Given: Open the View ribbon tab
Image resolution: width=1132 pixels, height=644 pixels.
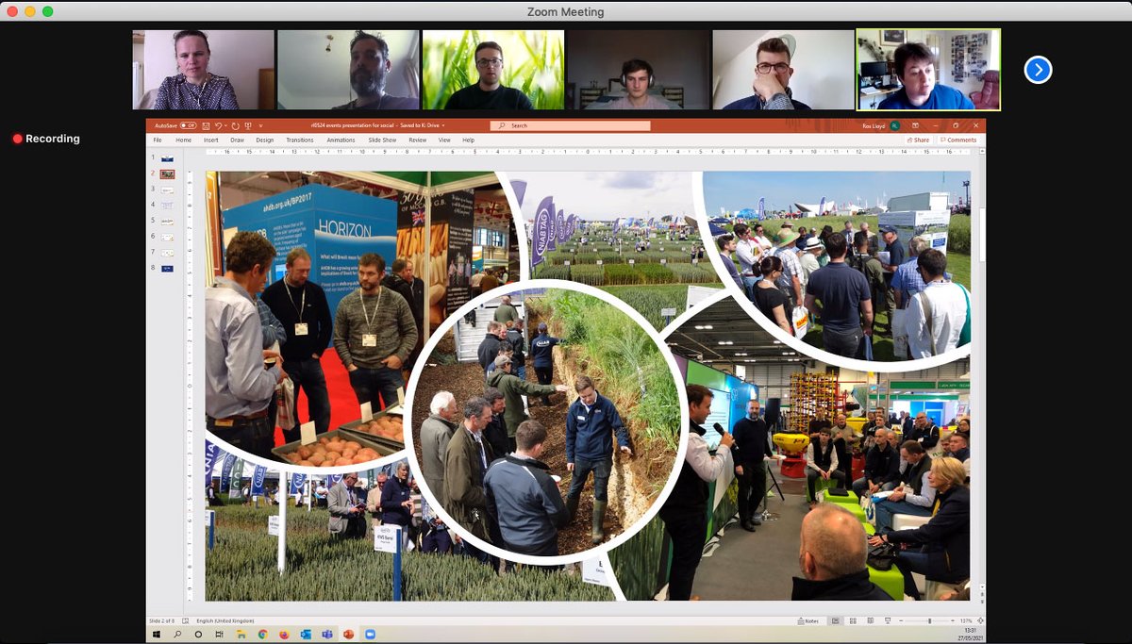Looking at the screenshot, I should coord(444,140).
